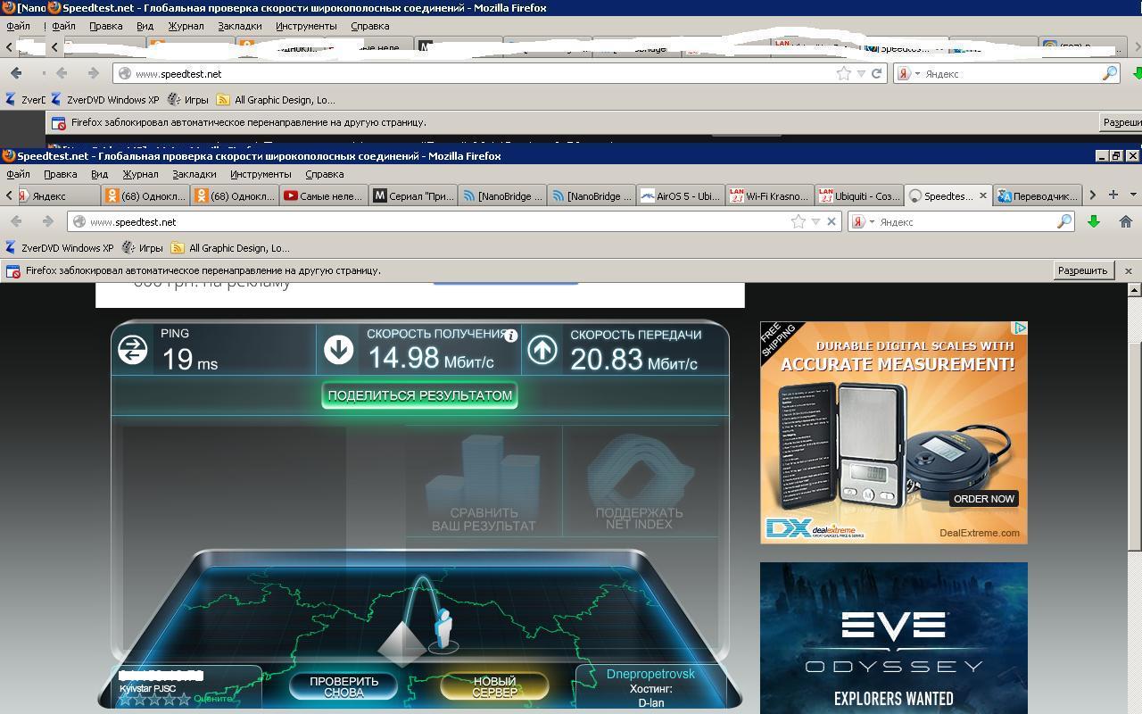The height and width of the screenshot is (714, 1142).
Task: Run search with background window magnifier icon
Action: (1110, 73)
